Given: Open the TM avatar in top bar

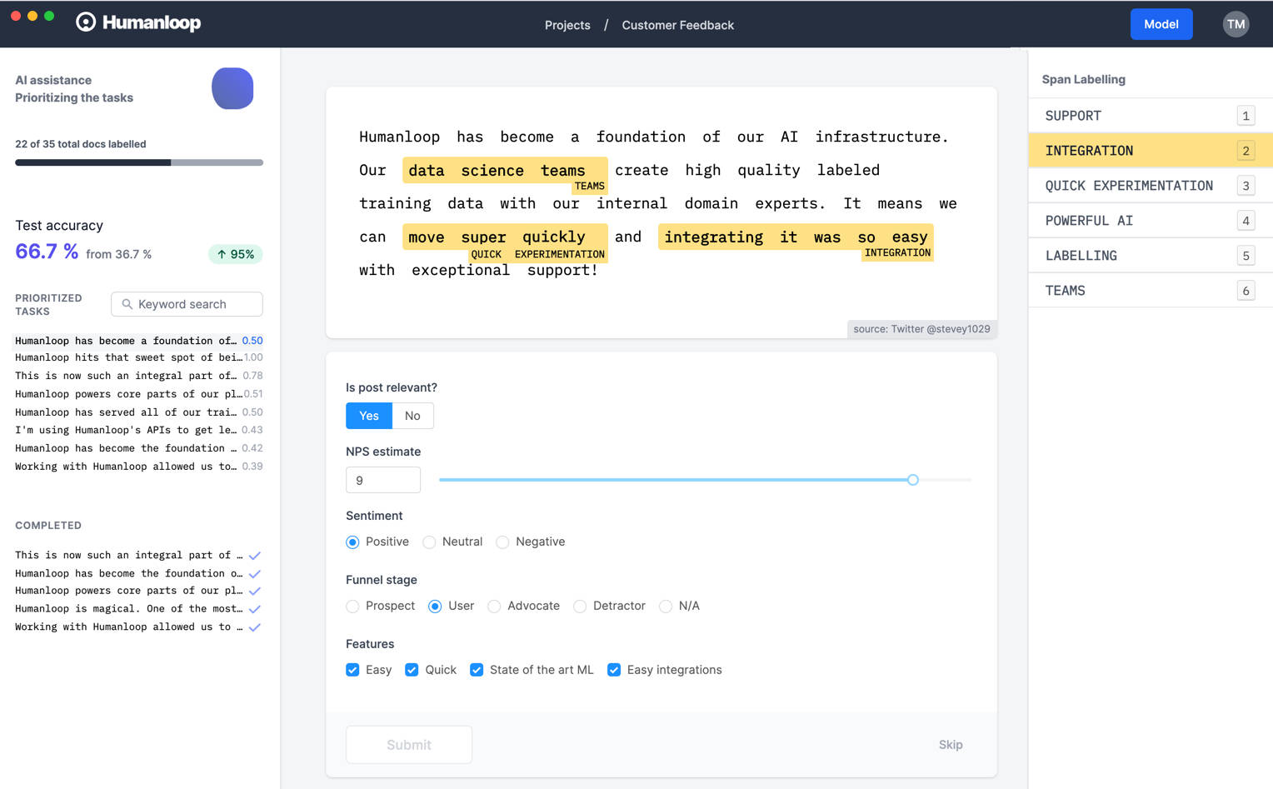Looking at the screenshot, I should [1236, 24].
